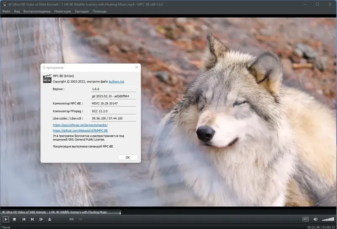Adjust the volume slider
The image size is (337, 229).
click(x=328, y=219)
